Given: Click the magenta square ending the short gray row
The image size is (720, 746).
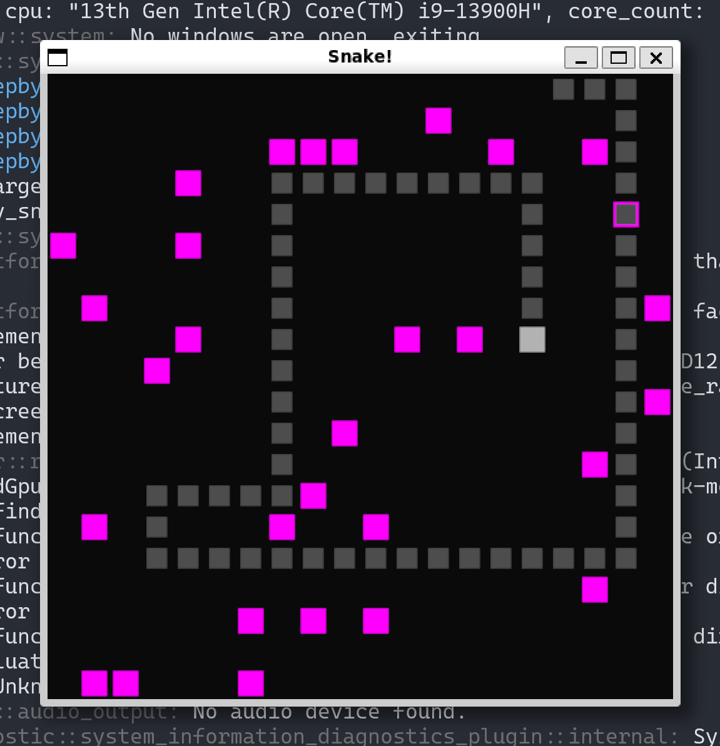Looking at the screenshot, I should (313, 496).
